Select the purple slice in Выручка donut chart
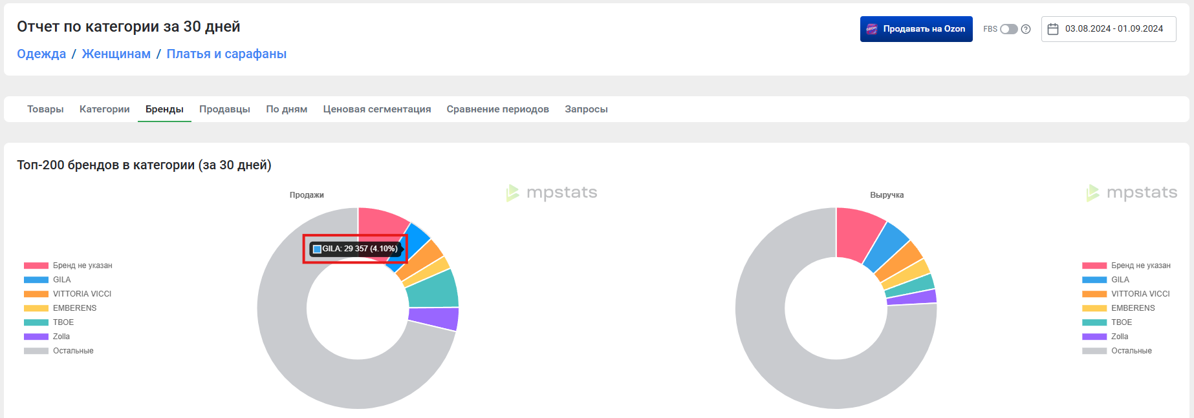The width and height of the screenshot is (1194, 418). 912,297
